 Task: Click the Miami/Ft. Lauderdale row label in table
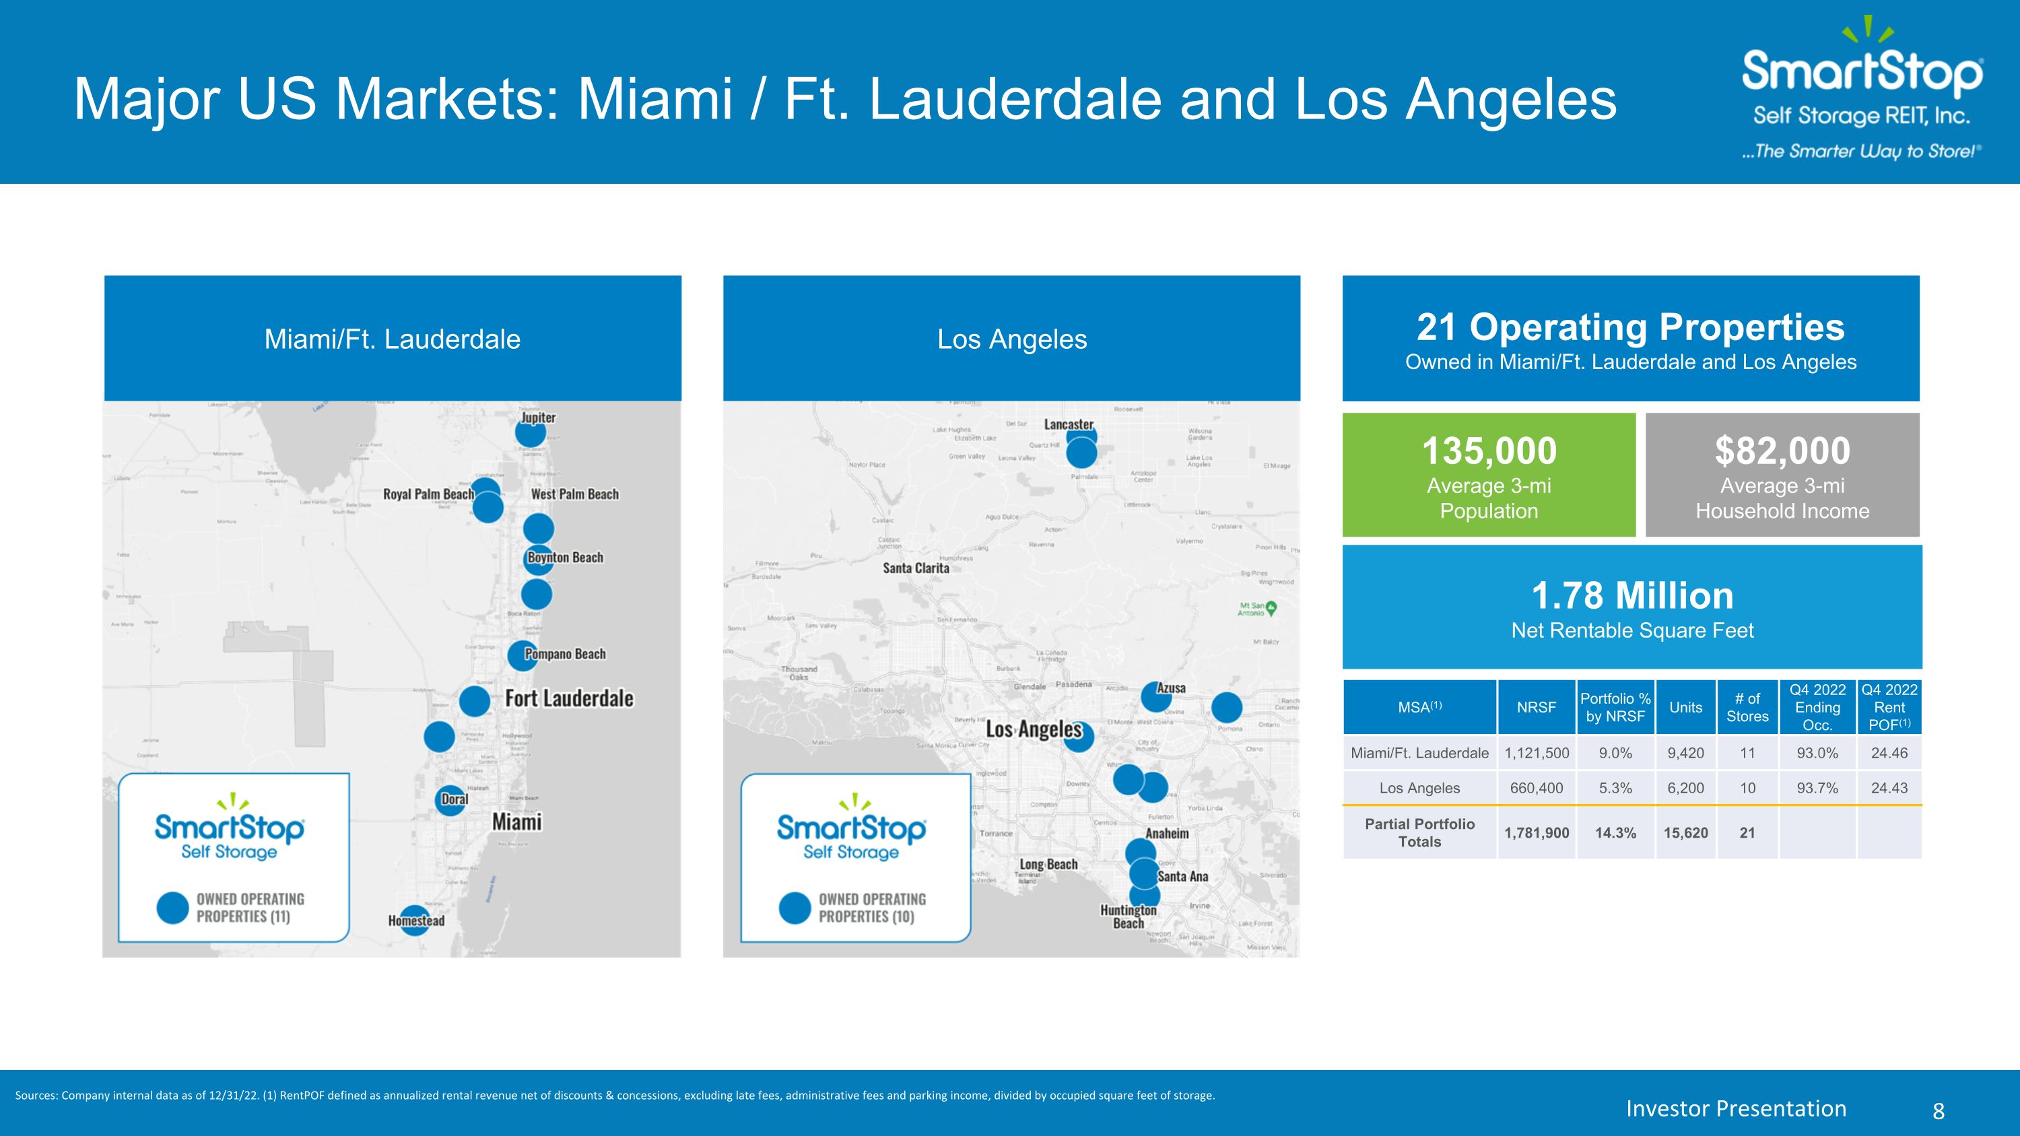1419,754
